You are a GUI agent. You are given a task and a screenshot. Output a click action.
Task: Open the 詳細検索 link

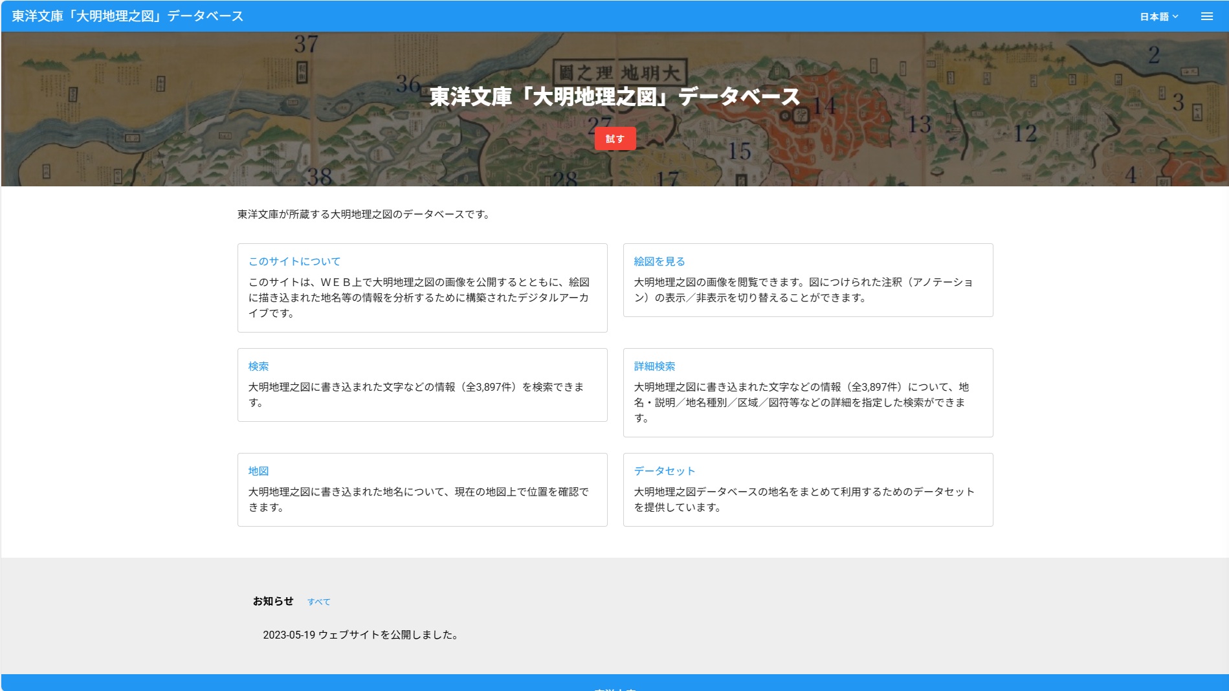[654, 366]
